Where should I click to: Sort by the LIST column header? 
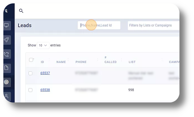click(132, 62)
